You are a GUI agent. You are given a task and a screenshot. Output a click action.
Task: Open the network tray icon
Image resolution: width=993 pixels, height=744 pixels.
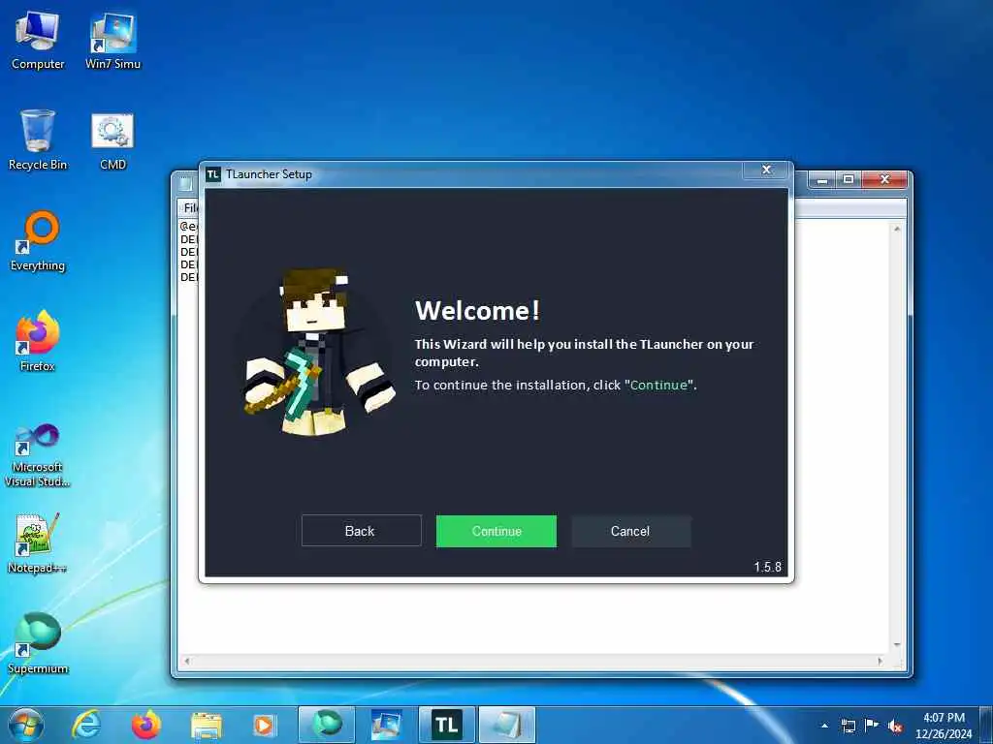point(848,726)
